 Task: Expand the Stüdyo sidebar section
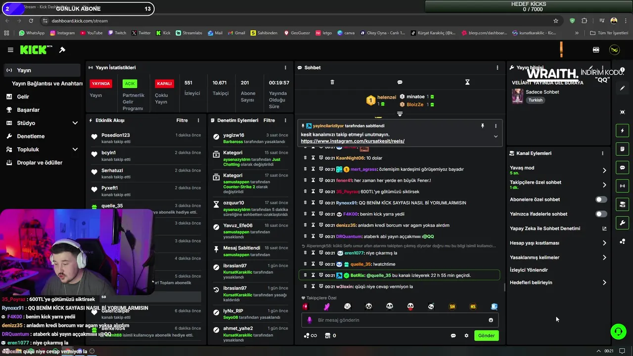tap(75, 123)
